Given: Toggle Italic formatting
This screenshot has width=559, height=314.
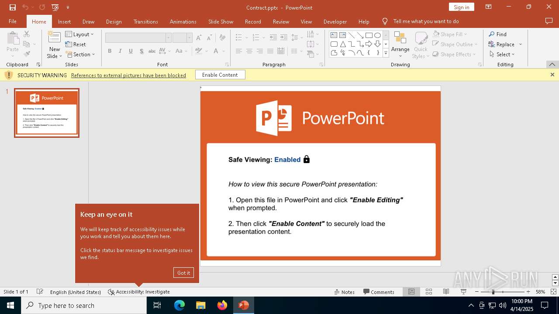Looking at the screenshot, I should click(121, 51).
